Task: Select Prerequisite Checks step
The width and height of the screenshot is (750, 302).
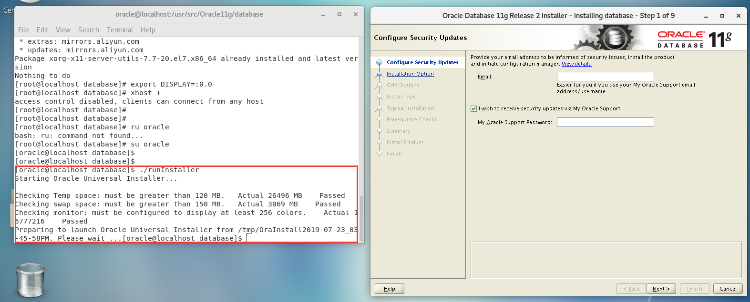Action: point(411,119)
